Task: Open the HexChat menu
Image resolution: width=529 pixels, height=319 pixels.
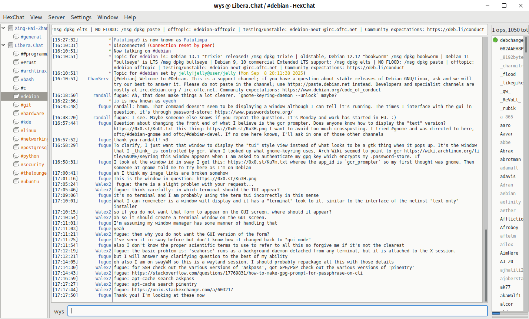Action: pos(14,17)
